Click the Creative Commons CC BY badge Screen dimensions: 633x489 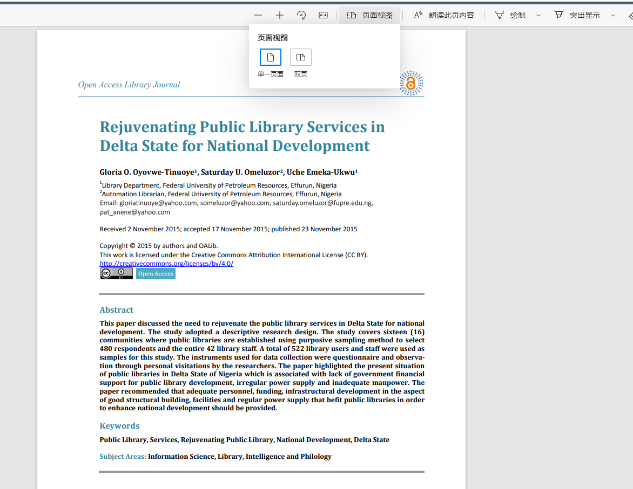[x=116, y=273]
